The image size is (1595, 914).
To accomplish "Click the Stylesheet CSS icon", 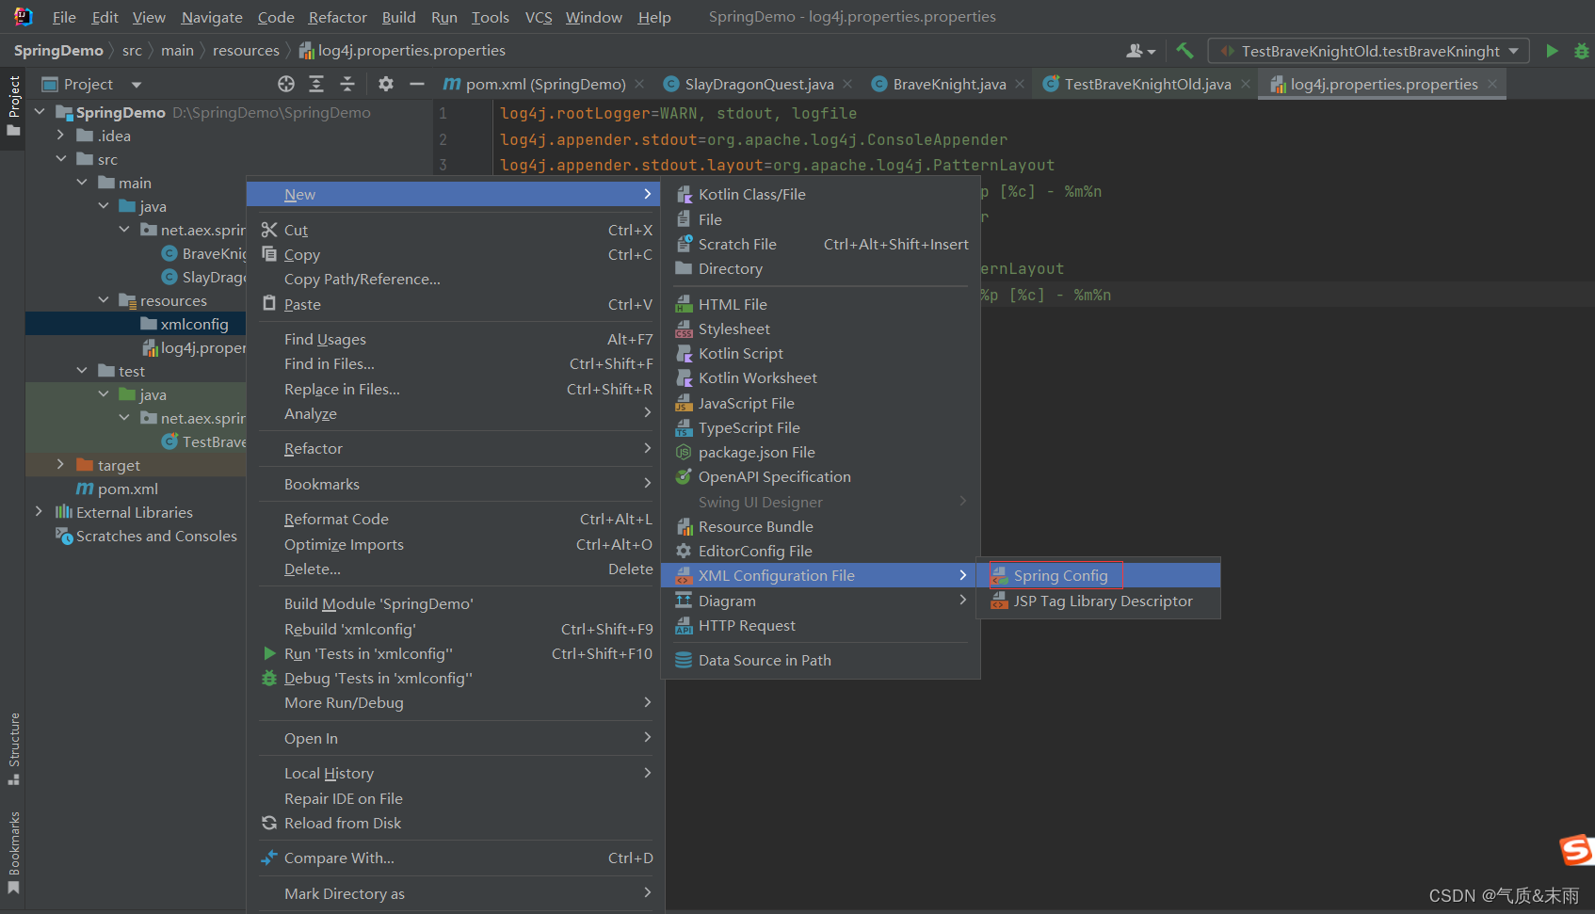I will click(x=685, y=329).
